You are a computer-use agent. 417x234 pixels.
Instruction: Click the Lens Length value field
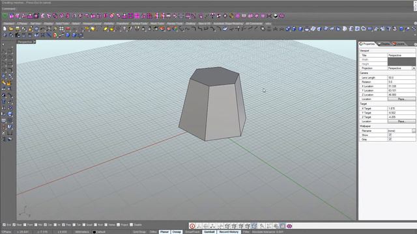click(x=401, y=78)
